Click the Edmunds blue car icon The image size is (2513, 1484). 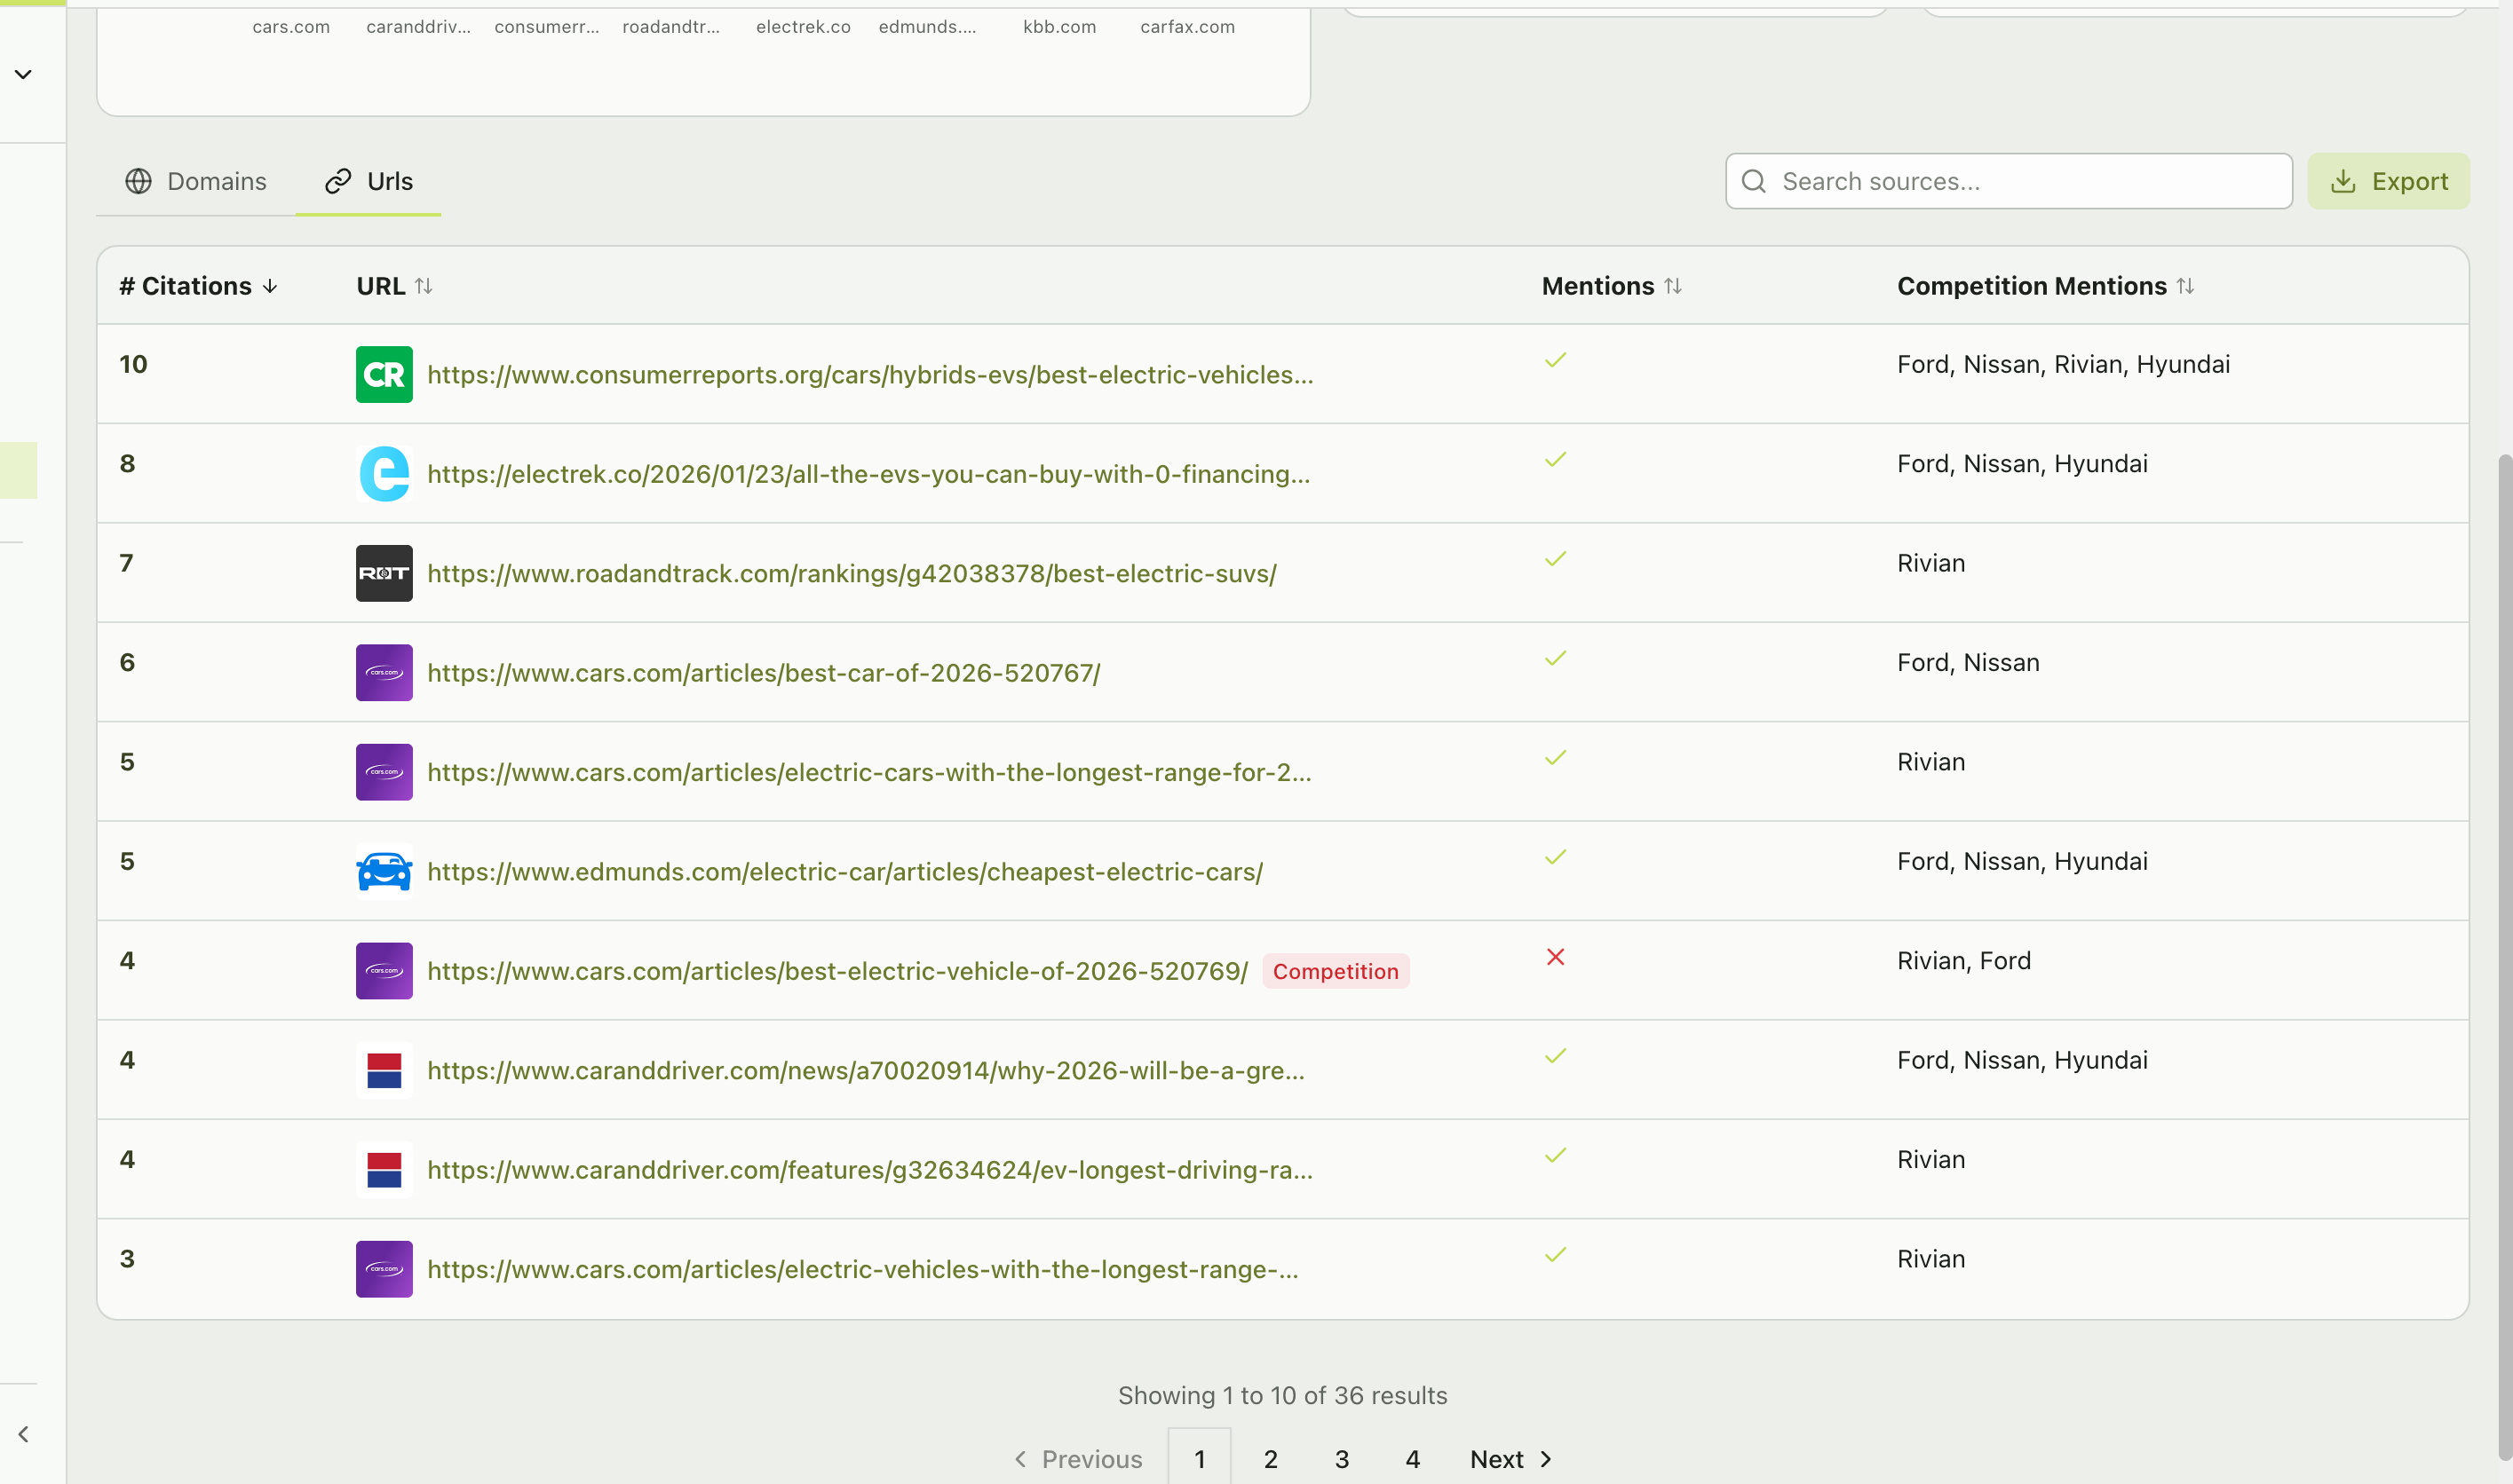pos(384,870)
